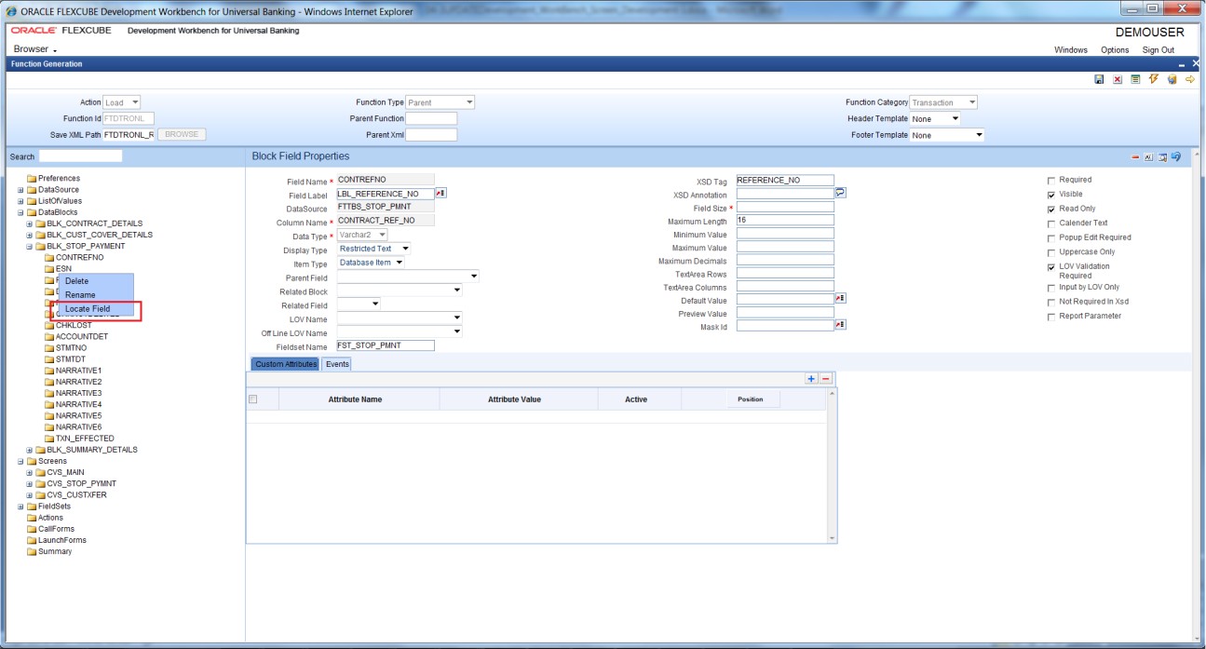Image resolution: width=1206 pixels, height=649 pixels.
Task: Add a custom attribute row with the plus icon
Action: coord(811,379)
